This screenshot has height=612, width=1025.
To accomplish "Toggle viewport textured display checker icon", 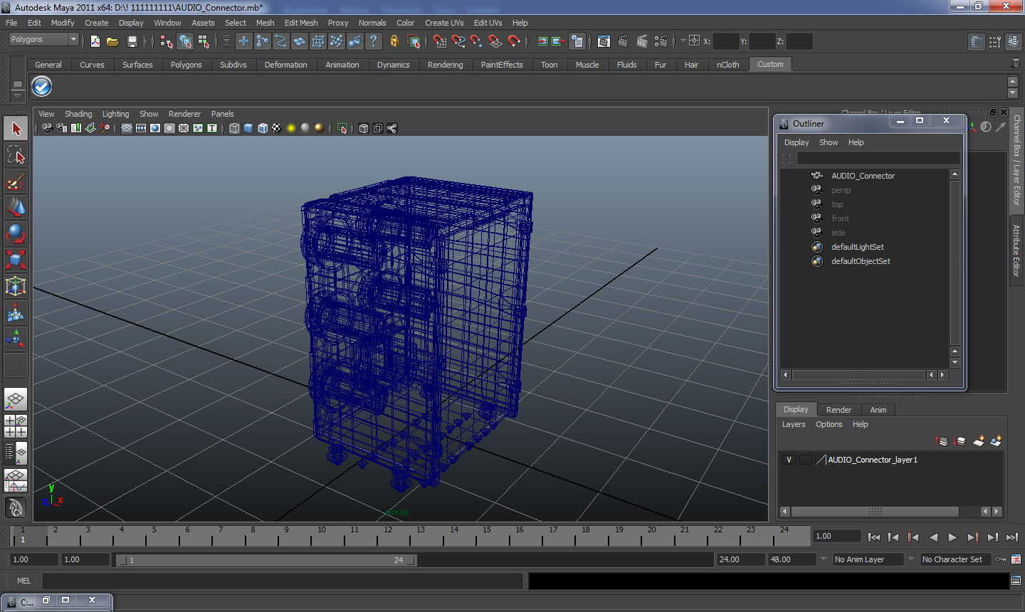I will coord(277,128).
